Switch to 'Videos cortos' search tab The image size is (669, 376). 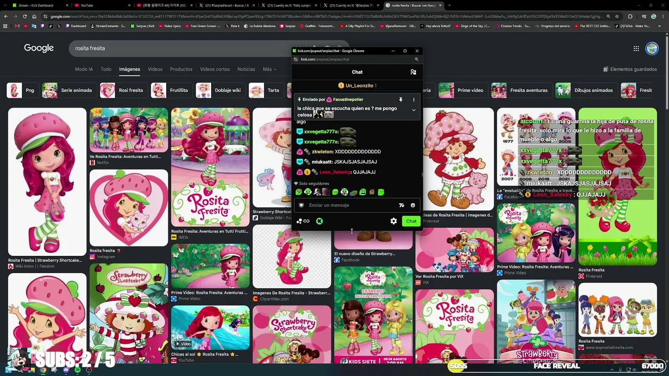pos(215,69)
